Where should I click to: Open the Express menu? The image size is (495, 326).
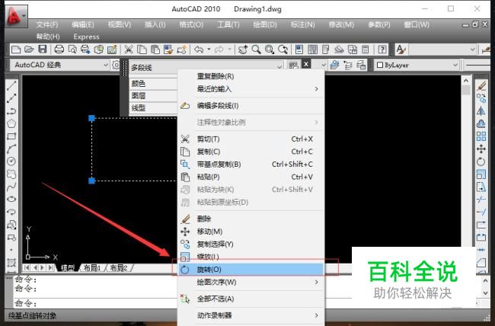(x=87, y=37)
